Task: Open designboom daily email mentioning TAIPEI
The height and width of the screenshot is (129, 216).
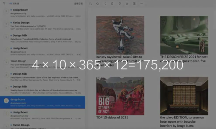Action: 43,51
